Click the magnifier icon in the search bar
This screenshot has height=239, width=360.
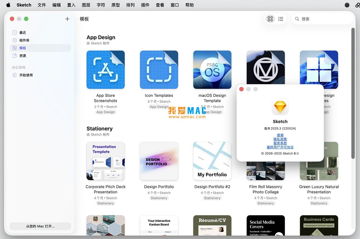[297, 19]
